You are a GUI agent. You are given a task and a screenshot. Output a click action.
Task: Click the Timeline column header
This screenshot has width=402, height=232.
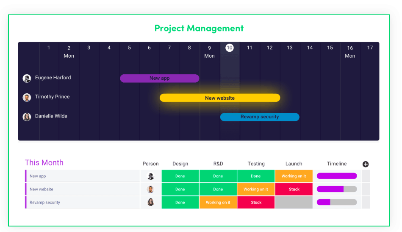click(337, 164)
